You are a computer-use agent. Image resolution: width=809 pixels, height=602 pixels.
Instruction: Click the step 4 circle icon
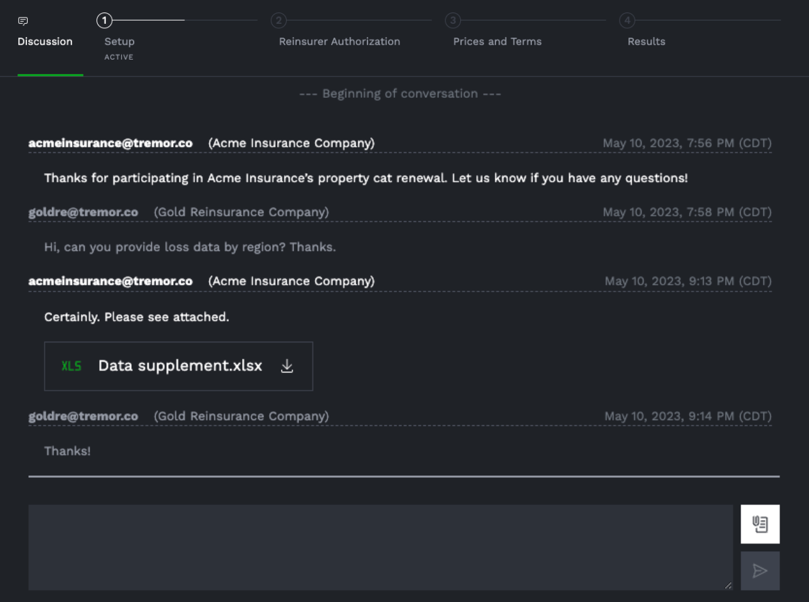627,20
